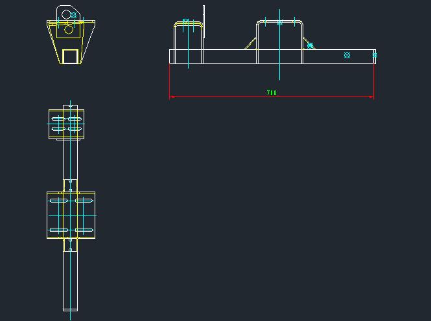Click upper-left slot on middle plan plate
Image resolution: width=431 pixels, height=321 pixels.
pyautogui.click(x=58, y=201)
